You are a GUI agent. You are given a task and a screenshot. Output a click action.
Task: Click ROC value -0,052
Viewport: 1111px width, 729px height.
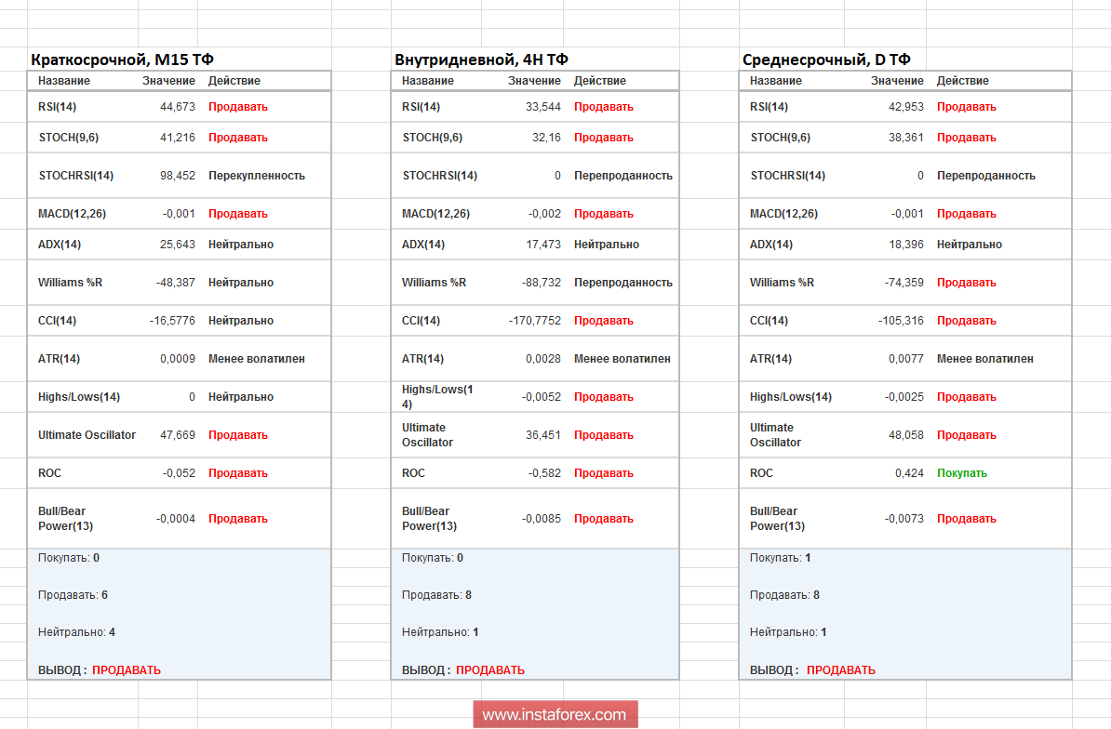point(179,473)
